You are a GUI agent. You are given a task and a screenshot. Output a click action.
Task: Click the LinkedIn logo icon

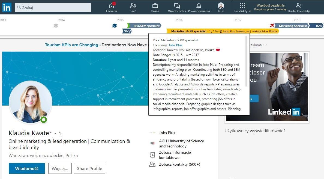coord(7,7)
